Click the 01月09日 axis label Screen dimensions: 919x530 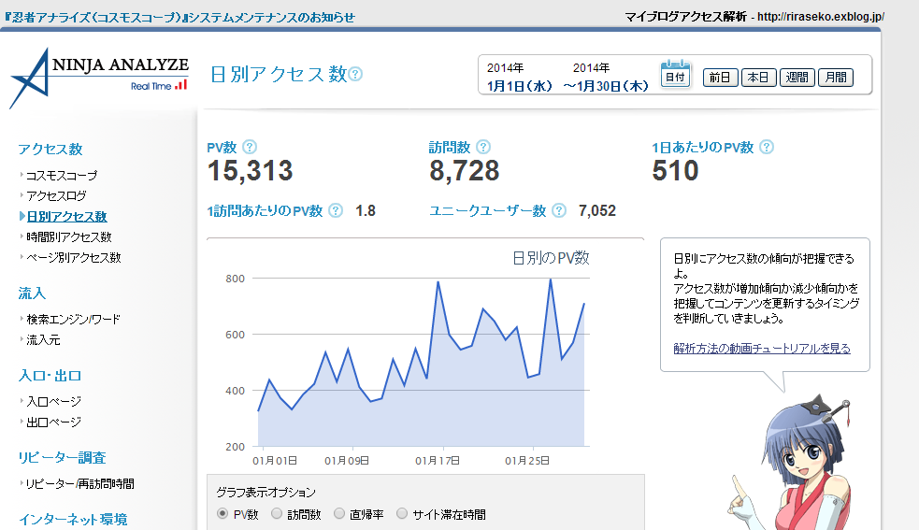tap(347, 461)
